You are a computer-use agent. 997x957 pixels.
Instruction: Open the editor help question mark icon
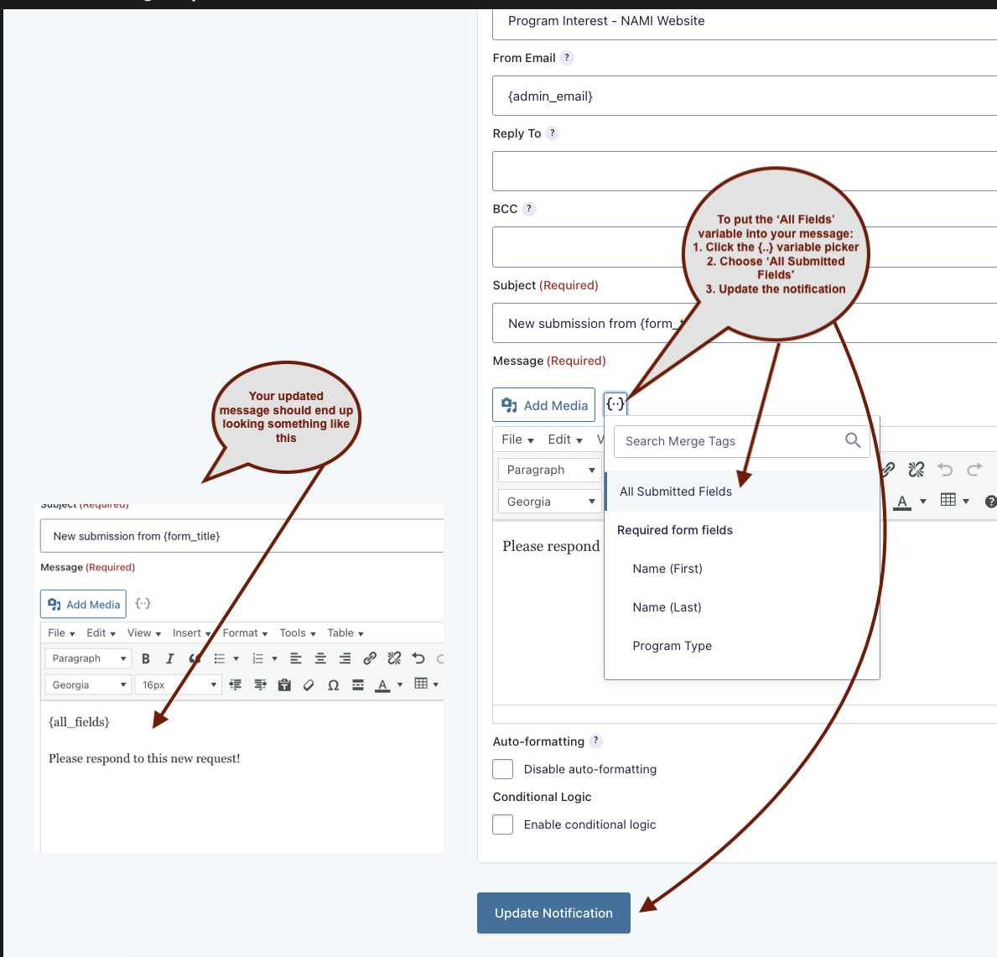pyautogui.click(x=990, y=501)
